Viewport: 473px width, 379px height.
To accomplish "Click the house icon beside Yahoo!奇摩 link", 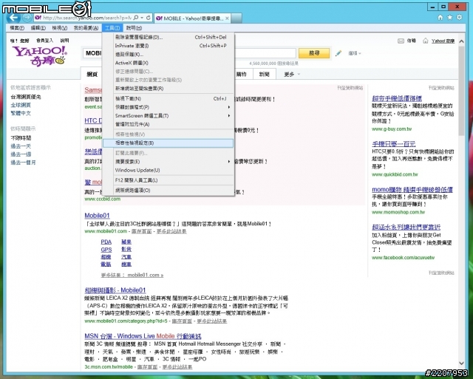I will pyautogui.click(x=426, y=41).
